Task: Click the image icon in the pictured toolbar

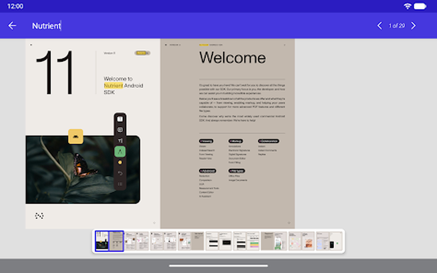Action: [120, 130]
